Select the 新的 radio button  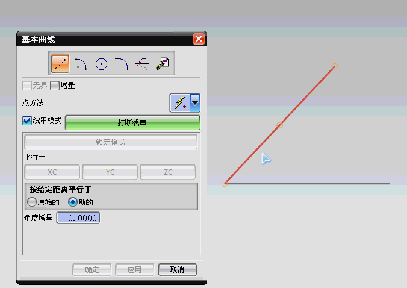73,202
